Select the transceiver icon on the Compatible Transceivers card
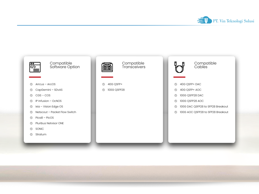Viewport: 259px width, 194px height. (x=107, y=67)
